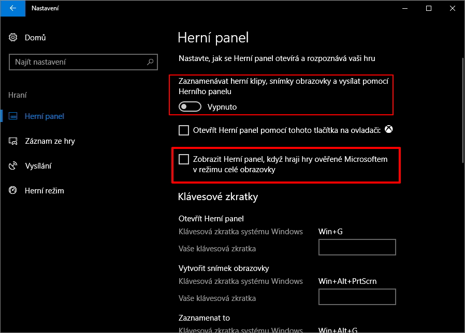465x333 pixels.
Task: Open the Vysílání settings section
Action: pyautogui.click(x=38, y=166)
